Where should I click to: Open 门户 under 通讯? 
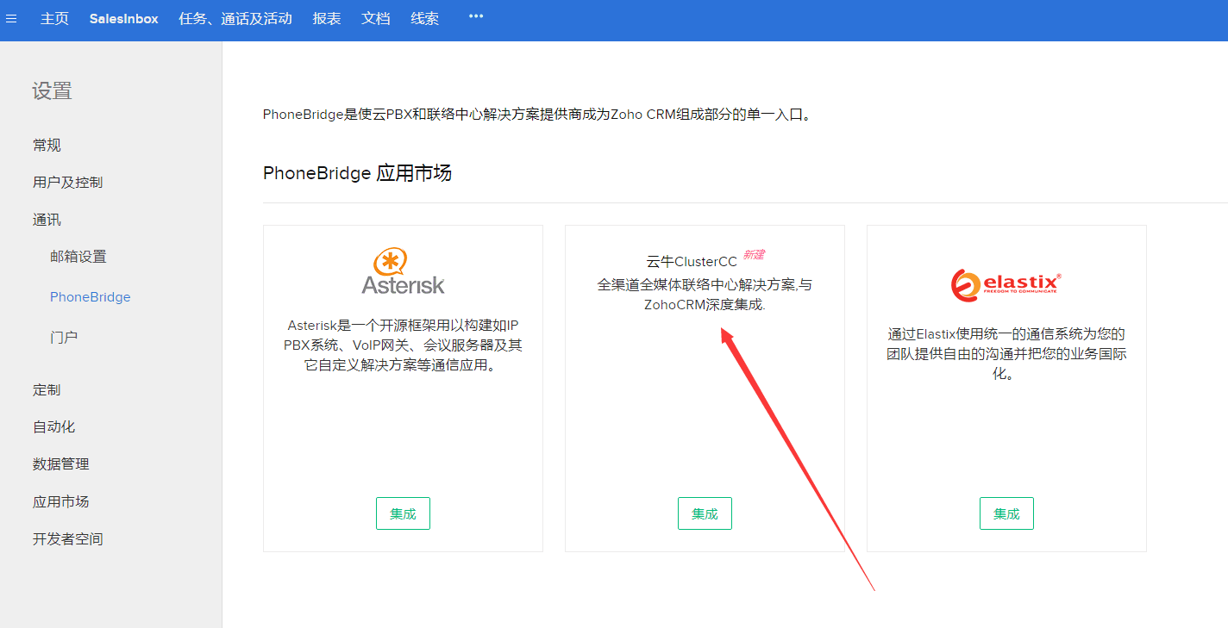pos(64,338)
